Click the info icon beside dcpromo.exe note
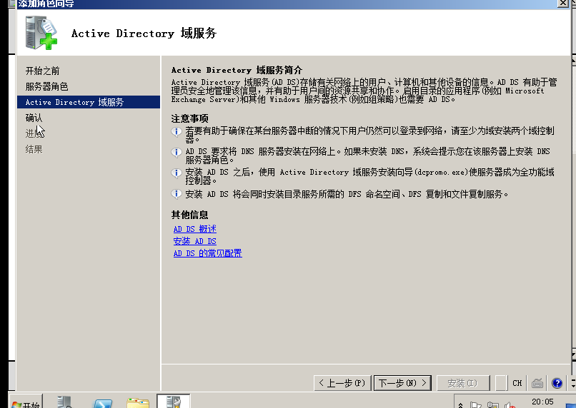Viewport: 576px width, 408px height. click(x=177, y=173)
